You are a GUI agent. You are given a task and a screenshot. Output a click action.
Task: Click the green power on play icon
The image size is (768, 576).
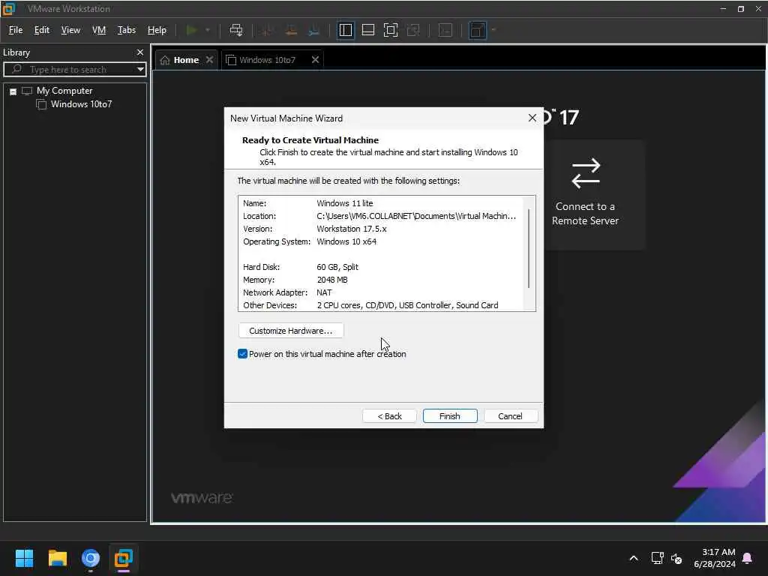[x=191, y=30]
